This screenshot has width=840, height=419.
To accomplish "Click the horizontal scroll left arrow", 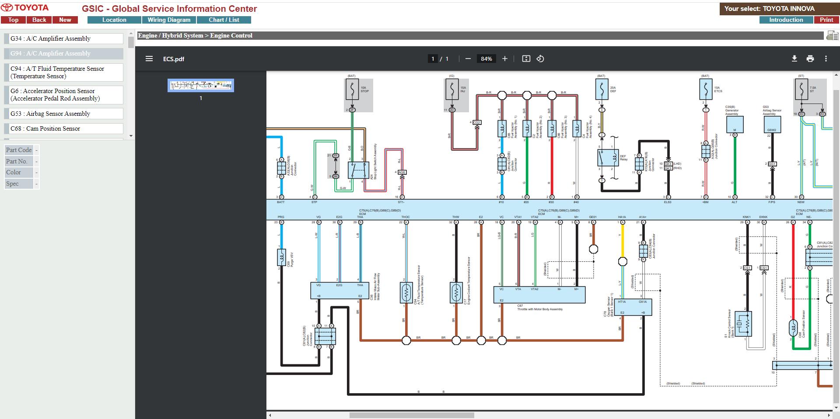I will tap(270, 415).
